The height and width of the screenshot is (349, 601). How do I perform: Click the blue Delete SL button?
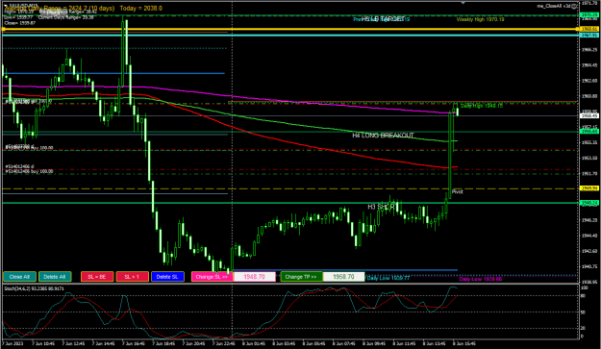tap(167, 277)
